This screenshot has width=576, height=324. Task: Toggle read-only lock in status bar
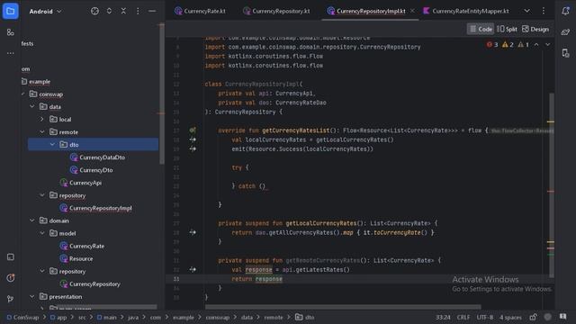(x=533, y=317)
